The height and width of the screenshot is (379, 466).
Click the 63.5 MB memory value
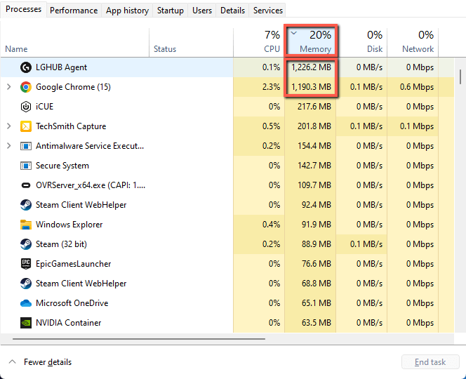point(317,323)
